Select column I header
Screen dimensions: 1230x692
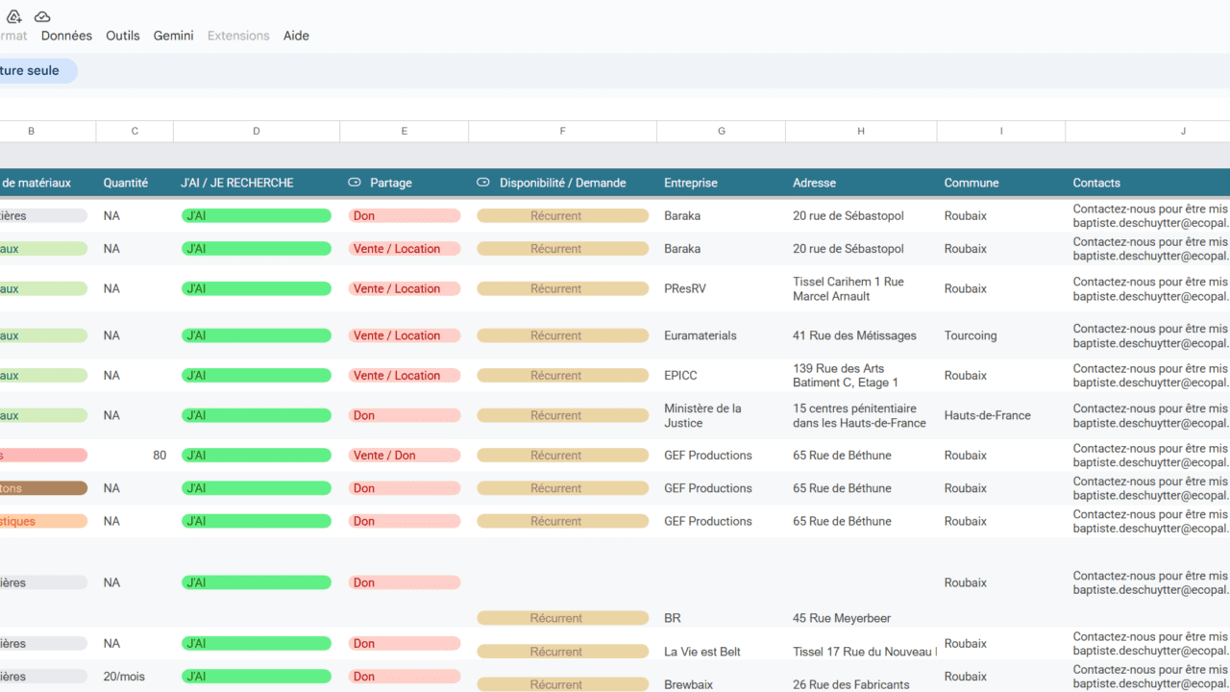click(x=1001, y=131)
